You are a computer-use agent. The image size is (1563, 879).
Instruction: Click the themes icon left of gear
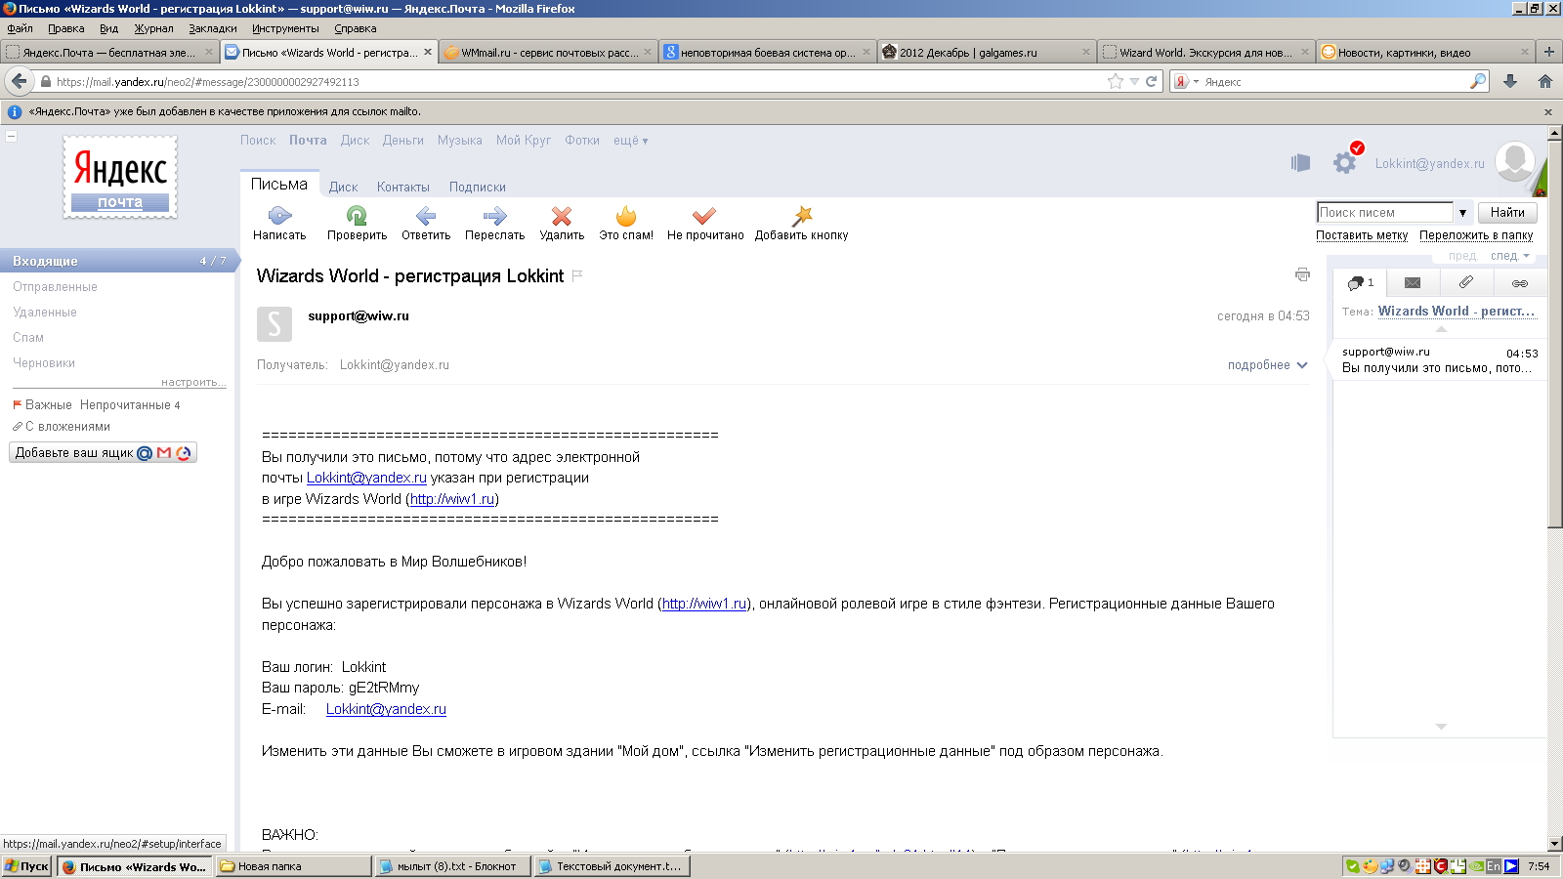tap(1300, 163)
